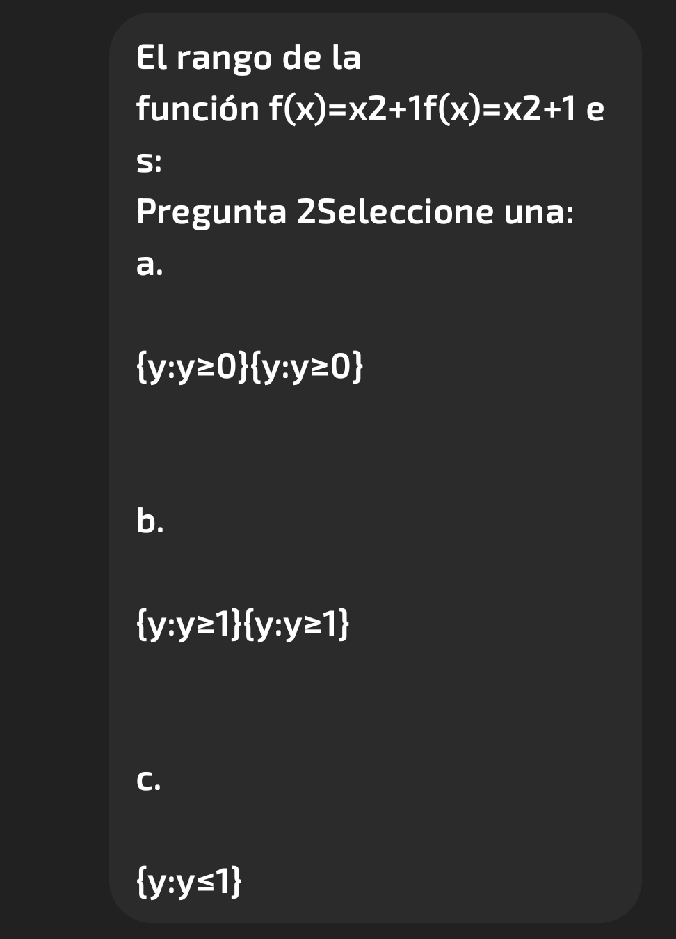The image size is (676, 939).
Task: Click the trailing "e" after the formula
Action: 595,109
